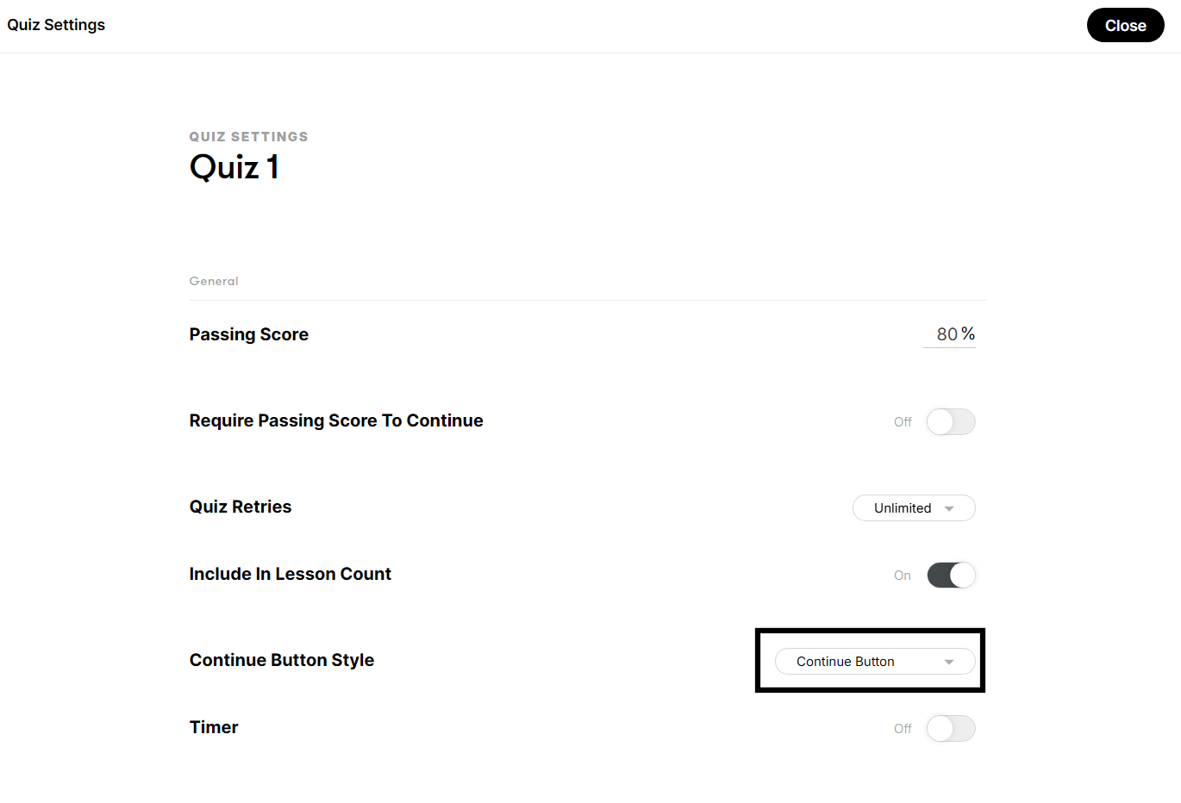Click the Continue Button dropdown caret

(949, 663)
